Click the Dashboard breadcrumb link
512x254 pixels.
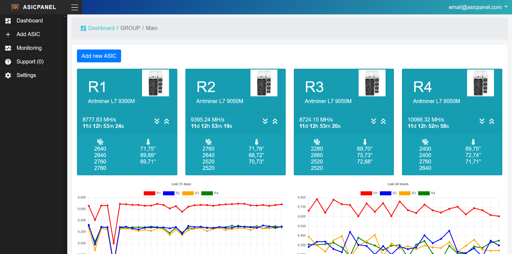(x=101, y=28)
